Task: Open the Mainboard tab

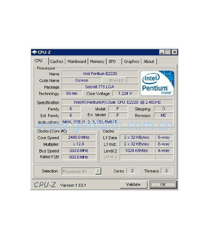Action: pos(77,62)
